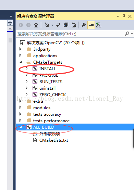Click the uninstall project icon

(35, 88)
